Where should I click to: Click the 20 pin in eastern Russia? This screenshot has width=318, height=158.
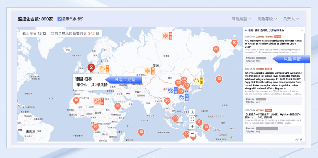pyautogui.click(x=216, y=49)
